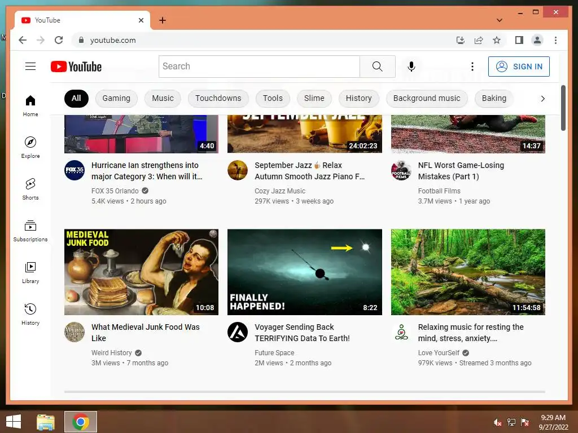The height and width of the screenshot is (433, 578).
Task: Open Chrome three-dot menu
Action: 555,40
